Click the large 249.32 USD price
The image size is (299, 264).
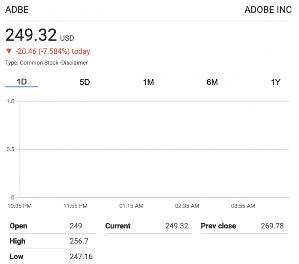tap(31, 36)
